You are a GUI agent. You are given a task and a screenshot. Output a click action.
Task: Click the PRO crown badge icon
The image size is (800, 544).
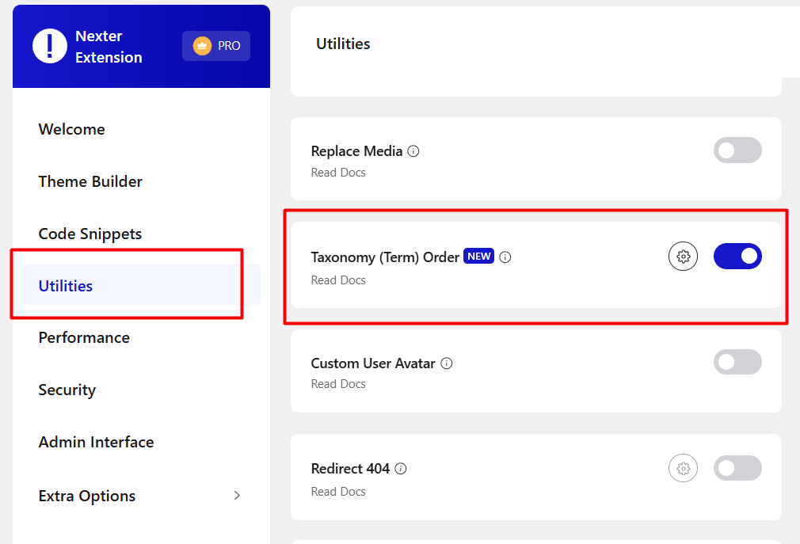click(203, 46)
